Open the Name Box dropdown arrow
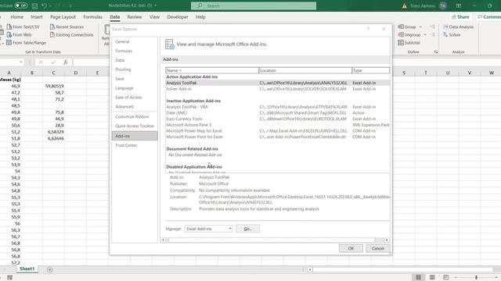Screen dimensions: 501x281 21,62
